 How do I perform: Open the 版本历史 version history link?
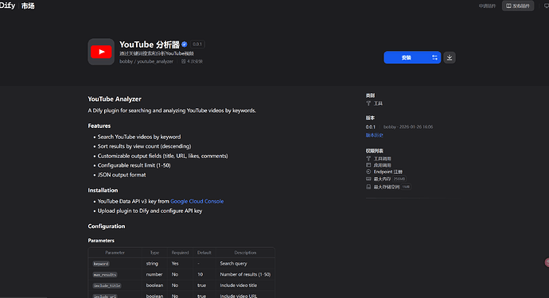tap(374, 135)
